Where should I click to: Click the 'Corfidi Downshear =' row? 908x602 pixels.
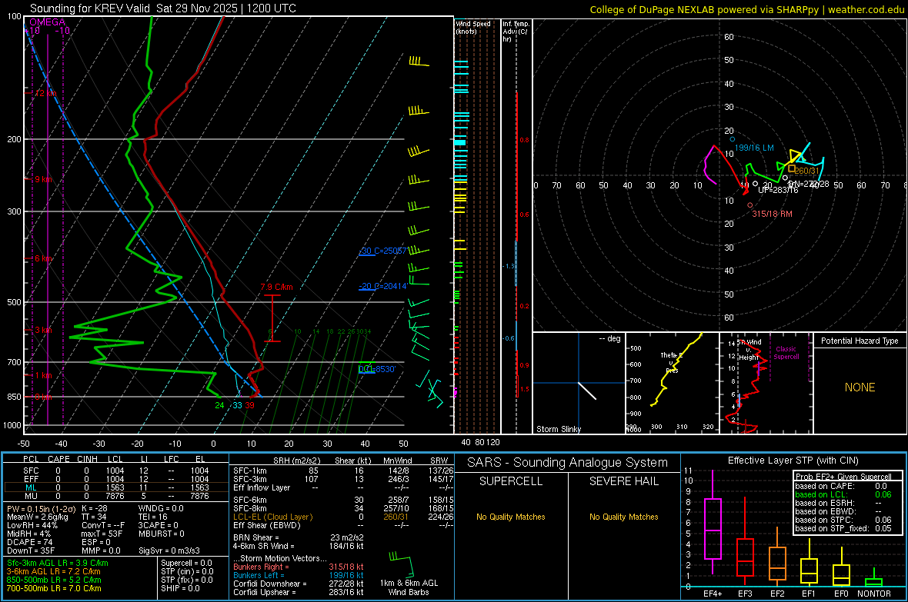pyautogui.click(x=299, y=584)
